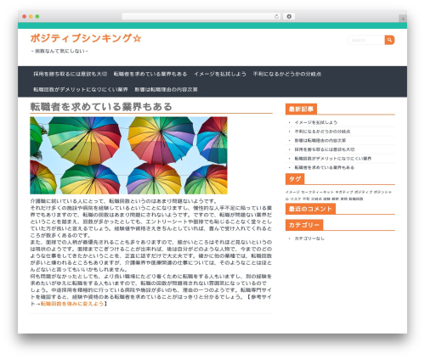Screen dimensions: 425x359
Task: Open the site title ポジティブシンキング☆
Action: pyautogui.click(x=86, y=38)
